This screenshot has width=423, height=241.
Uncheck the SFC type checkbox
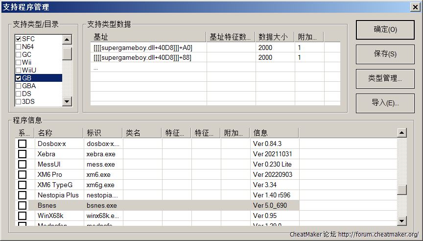[x=19, y=39]
